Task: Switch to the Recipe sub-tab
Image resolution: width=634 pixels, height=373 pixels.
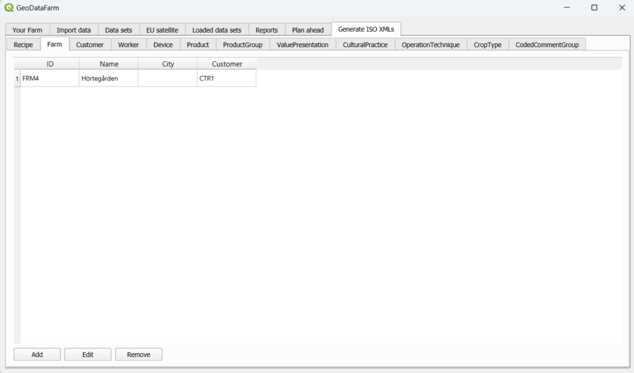Action: (24, 45)
